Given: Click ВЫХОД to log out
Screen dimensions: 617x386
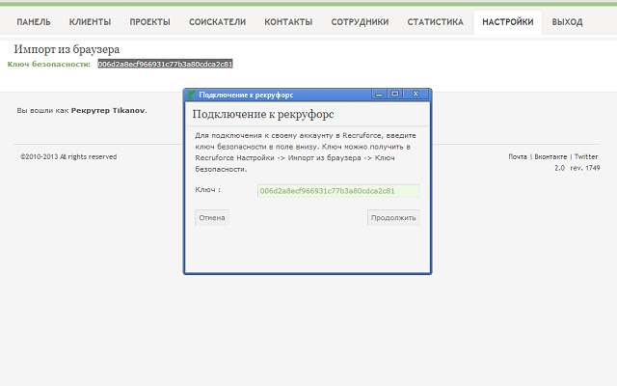Looking at the screenshot, I should pos(567,22).
